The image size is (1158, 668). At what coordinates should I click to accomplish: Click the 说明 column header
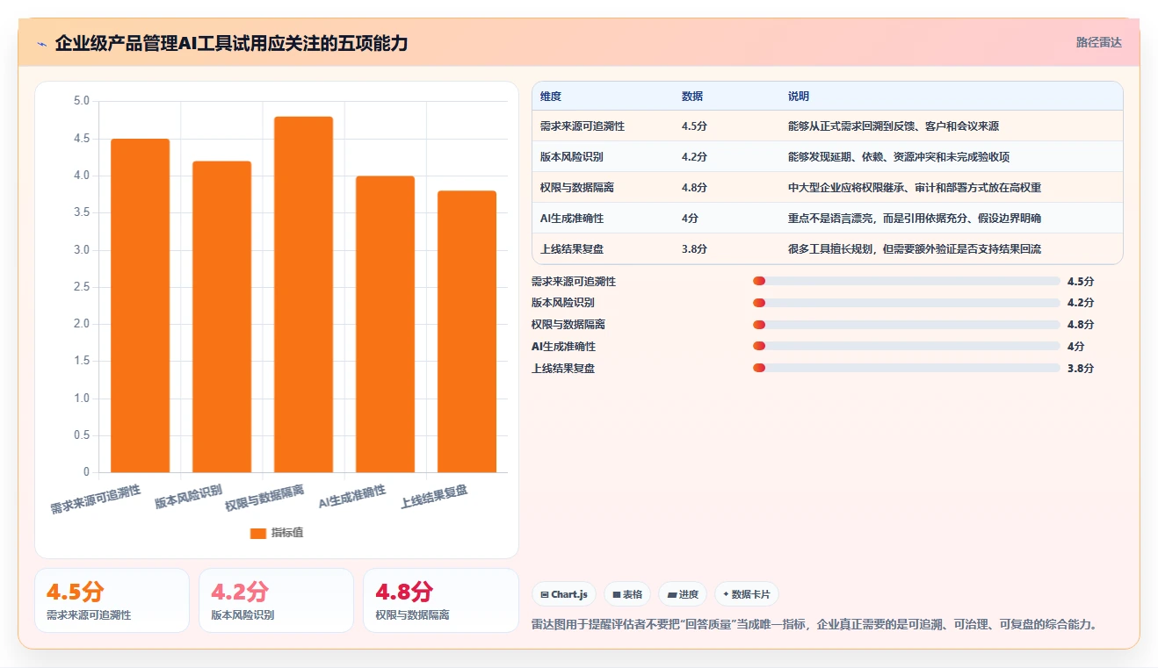click(799, 97)
